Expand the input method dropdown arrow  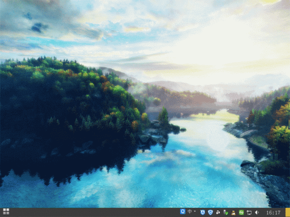pyautogui.click(x=195, y=211)
